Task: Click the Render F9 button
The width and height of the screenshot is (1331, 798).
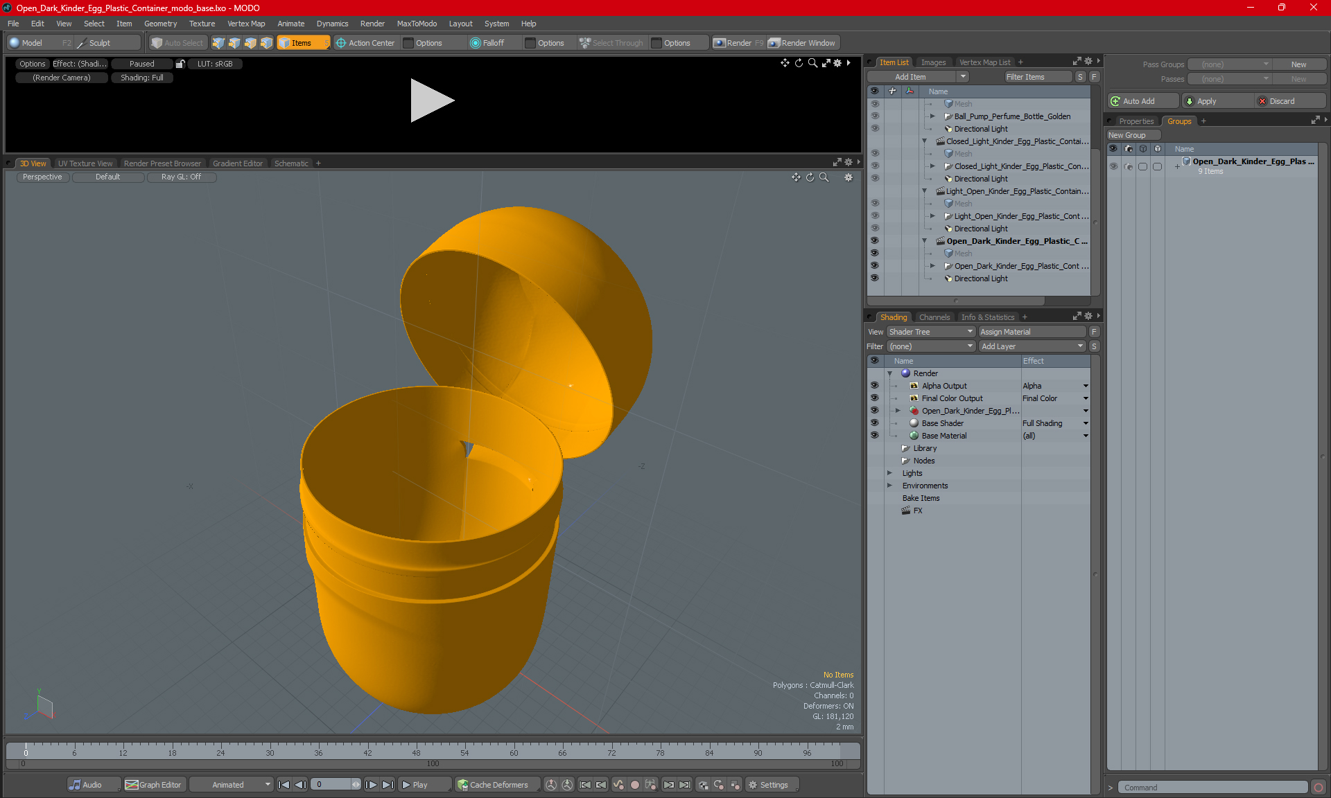Action: pyautogui.click(x=739, y=43)
